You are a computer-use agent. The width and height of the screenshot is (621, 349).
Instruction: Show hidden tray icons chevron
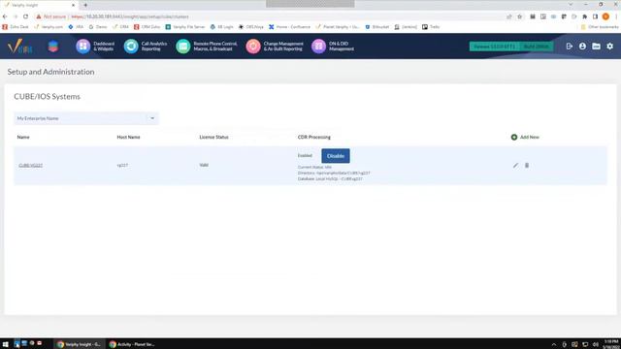tap(554, 345)
